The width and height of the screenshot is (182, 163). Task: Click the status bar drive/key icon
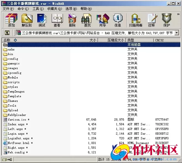(x=7, y=160)
